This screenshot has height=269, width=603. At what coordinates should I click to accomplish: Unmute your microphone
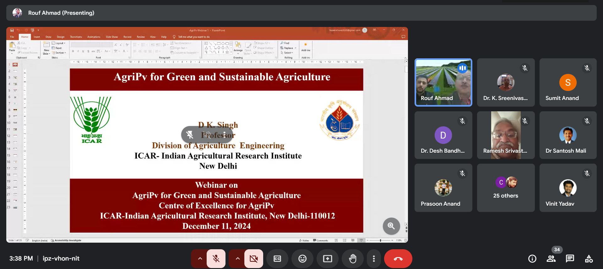pyautogui.click(x=216, y=259)
